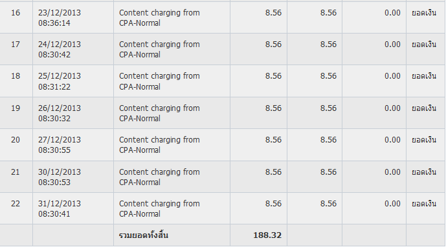Click the ยอดเงิน link in row 16

point(424,13)
